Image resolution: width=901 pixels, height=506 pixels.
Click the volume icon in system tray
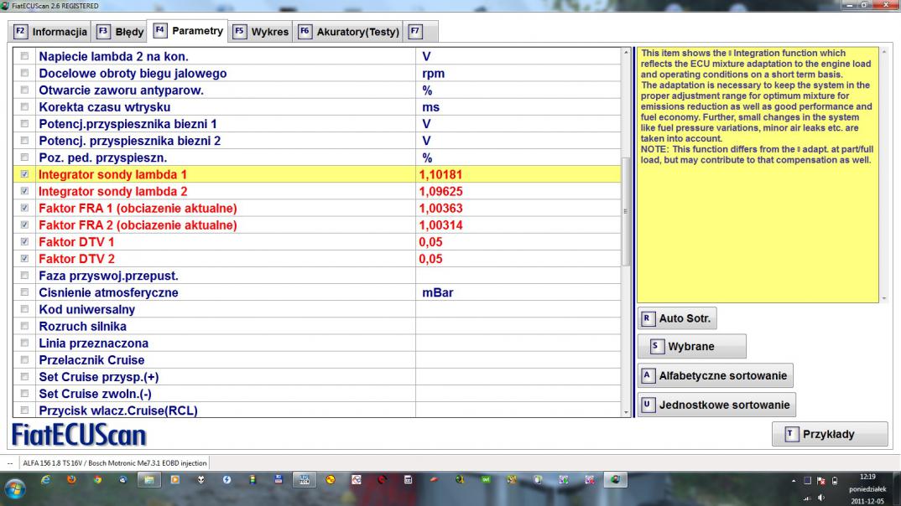click(x=820, y=498)
